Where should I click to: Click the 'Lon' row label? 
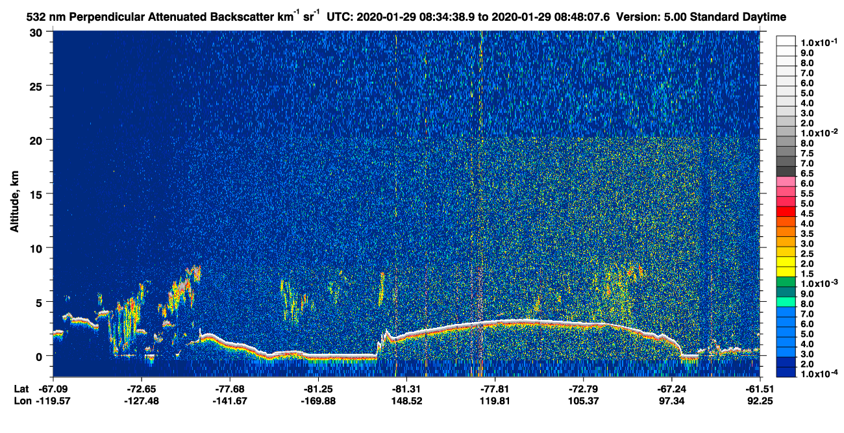click(21, 401)
